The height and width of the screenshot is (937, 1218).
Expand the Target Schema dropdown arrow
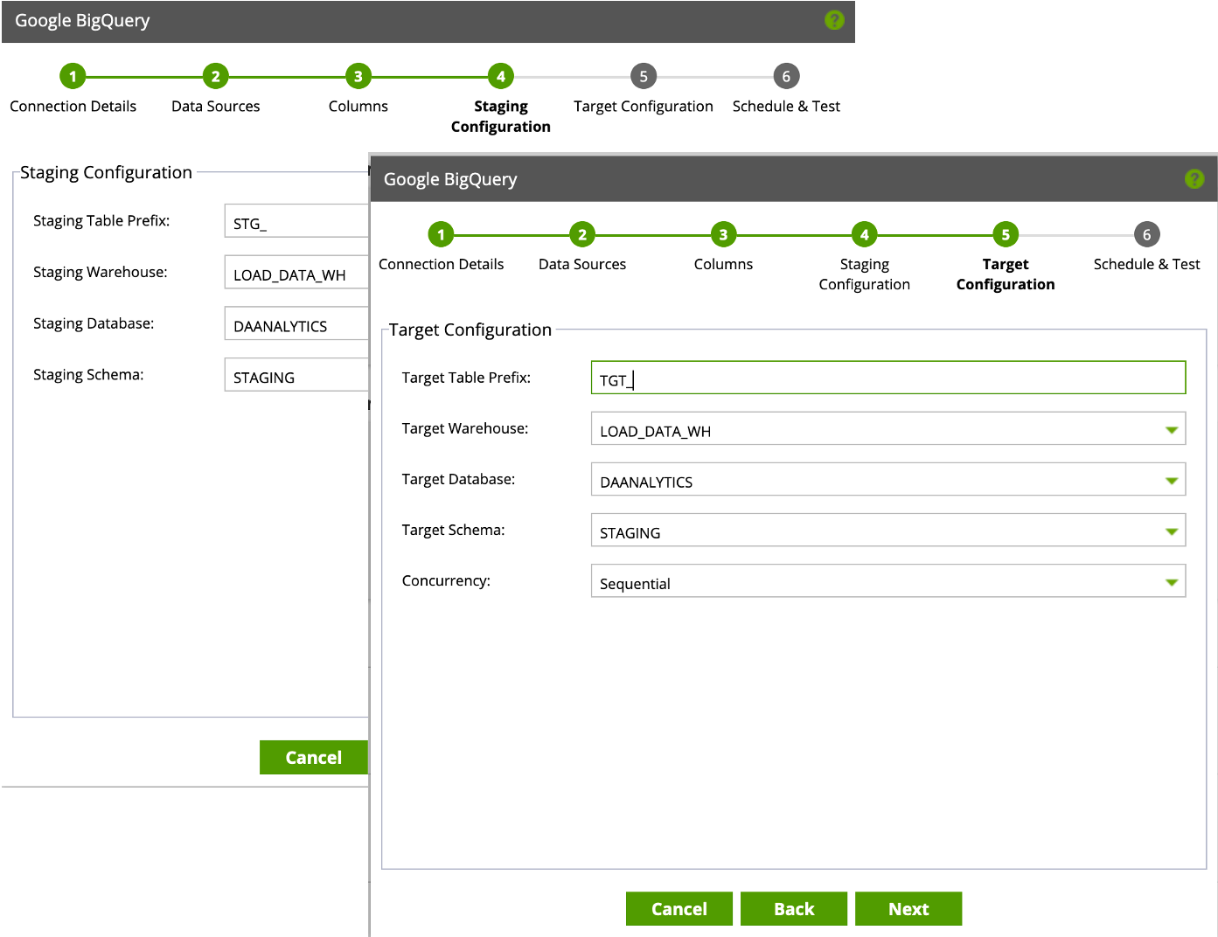[1172, 531]
